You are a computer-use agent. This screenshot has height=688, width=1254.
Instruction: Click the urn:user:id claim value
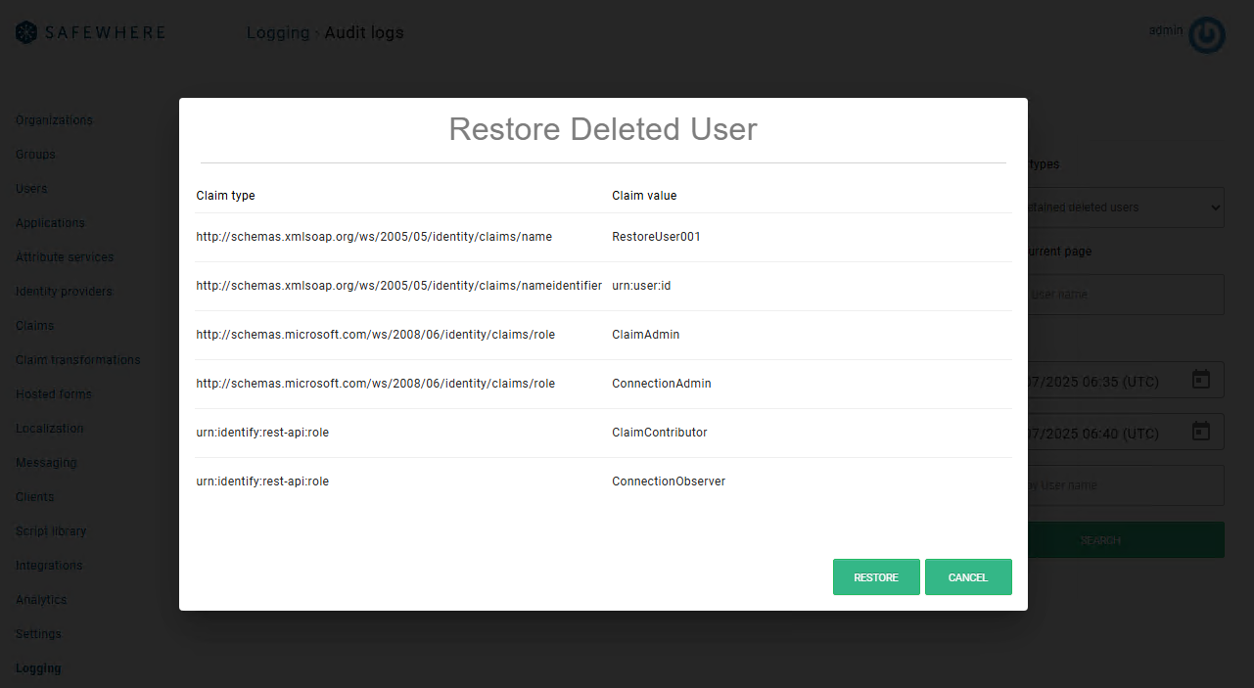click(641, 286)
